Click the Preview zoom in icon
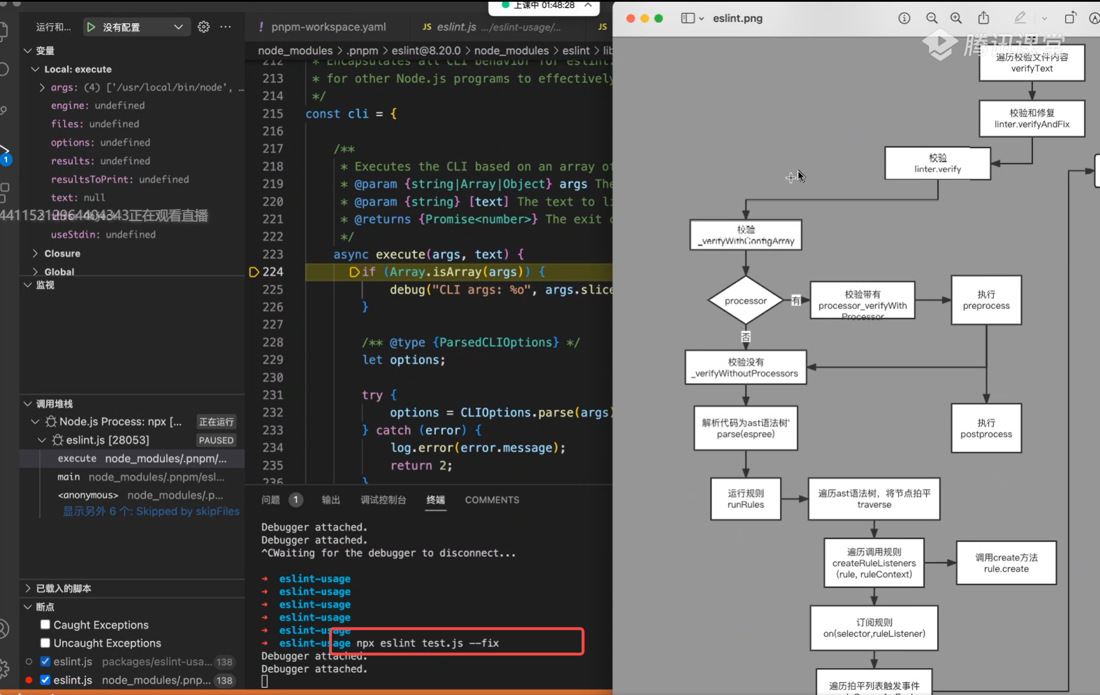This screenshot has height=695, width=1100. pyautogui.click(x=956, y=18)
